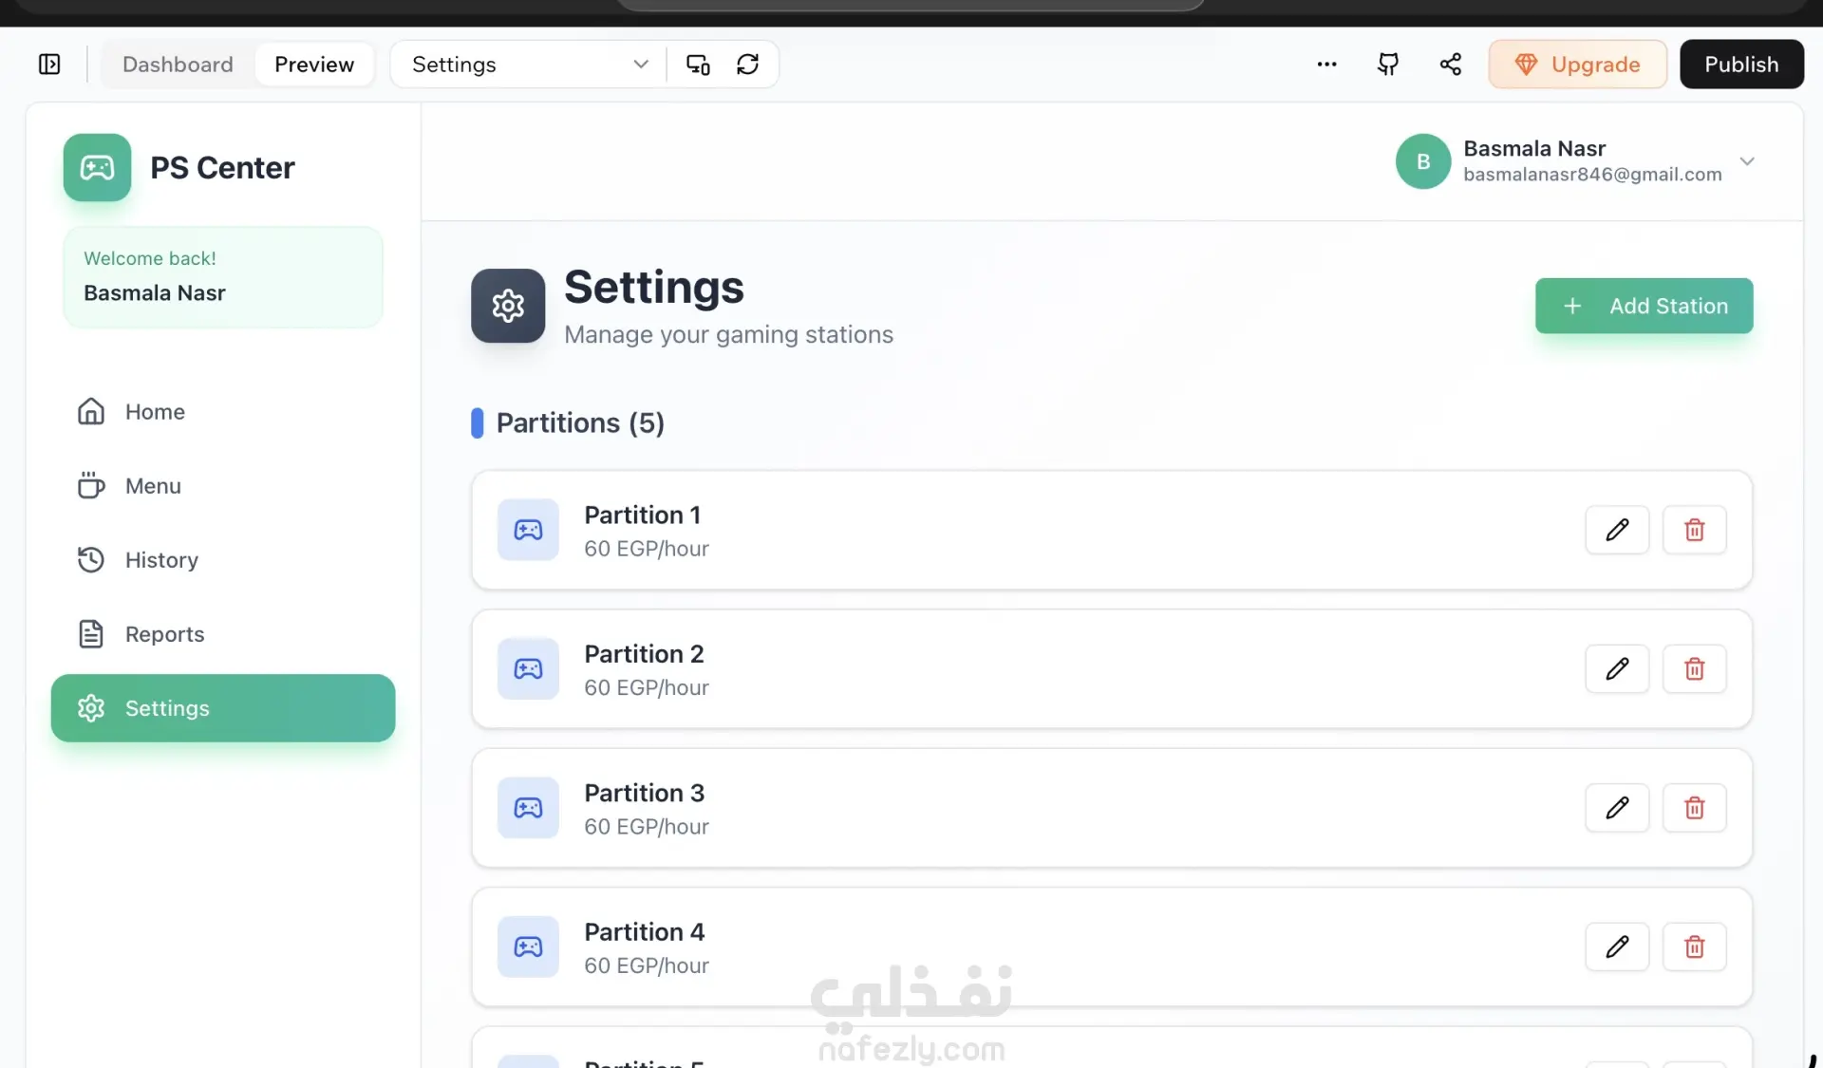Screen dimensions: 1823x1068
Task: Click the device preview icon
Action: [x=698, y=65]
